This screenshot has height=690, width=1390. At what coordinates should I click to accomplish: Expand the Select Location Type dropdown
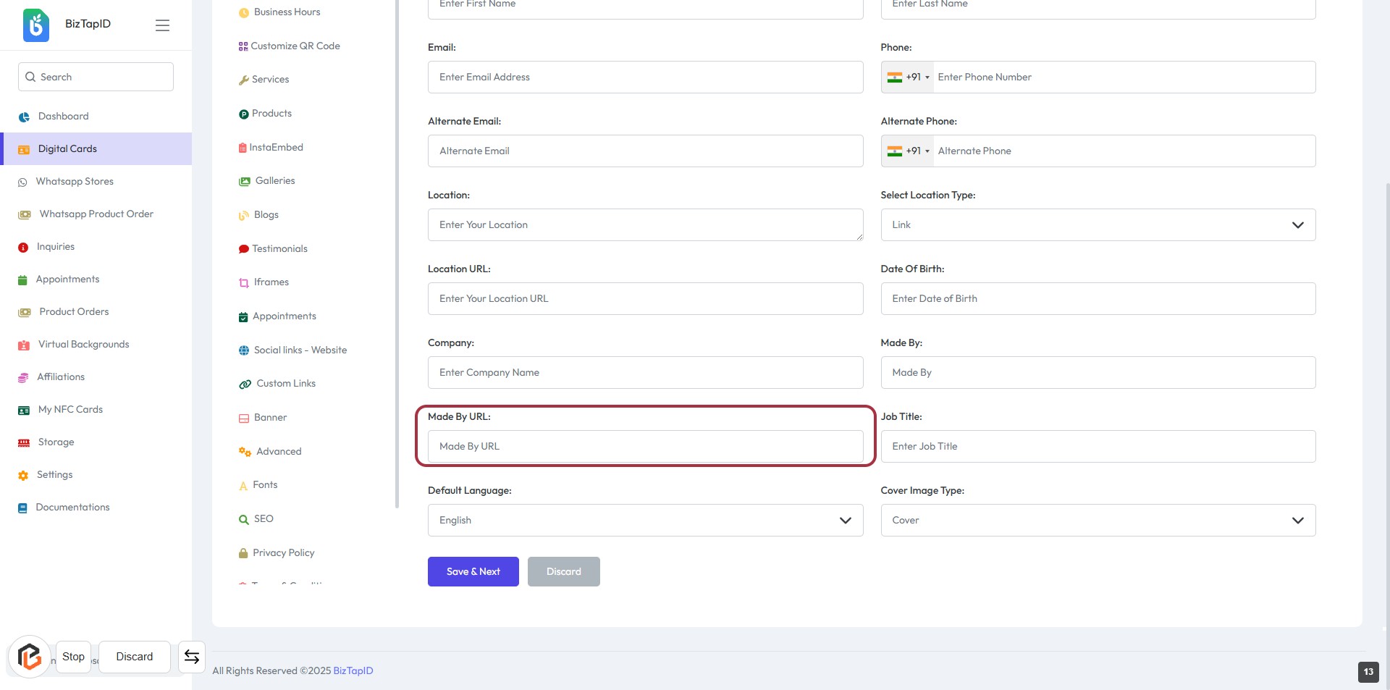tap(1098, 225)
